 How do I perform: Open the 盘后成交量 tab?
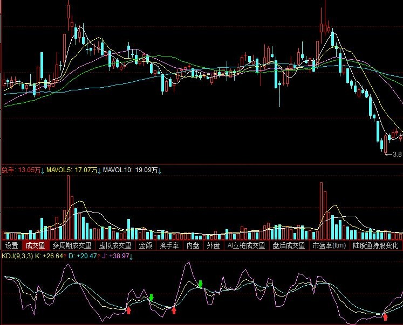coord(288,245)
